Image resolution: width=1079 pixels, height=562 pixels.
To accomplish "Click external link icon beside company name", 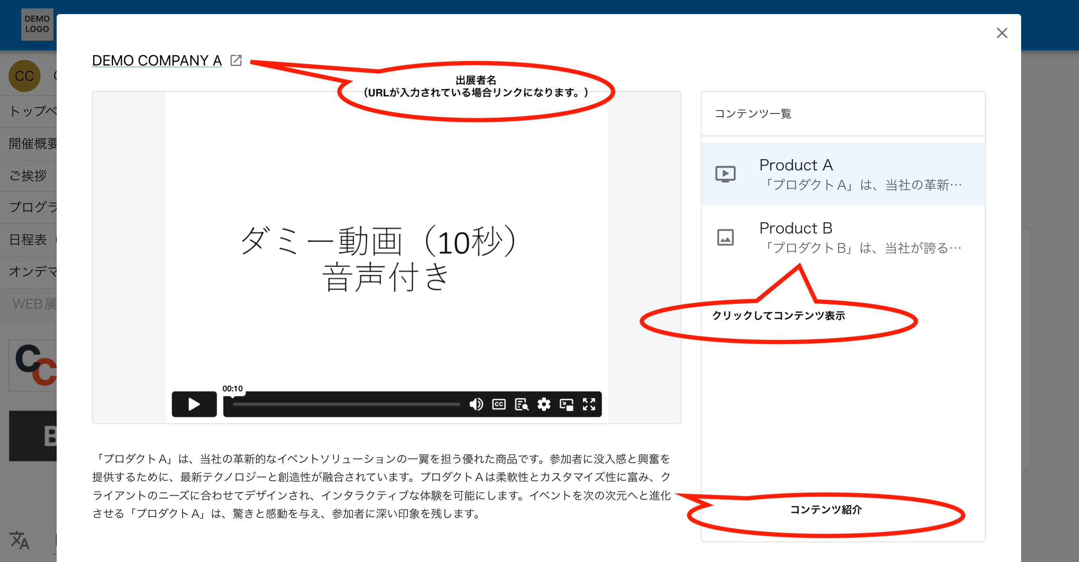I will pos(236,60).
